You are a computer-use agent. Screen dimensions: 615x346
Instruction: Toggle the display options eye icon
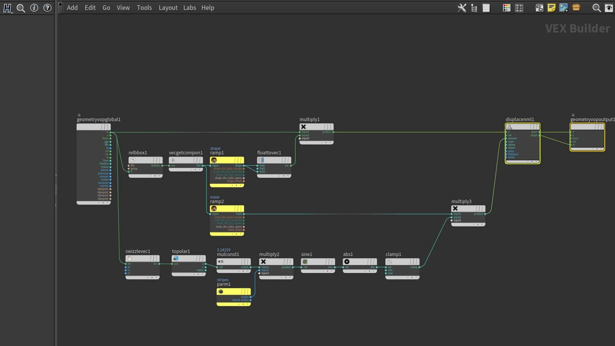(x=609, y=8)
